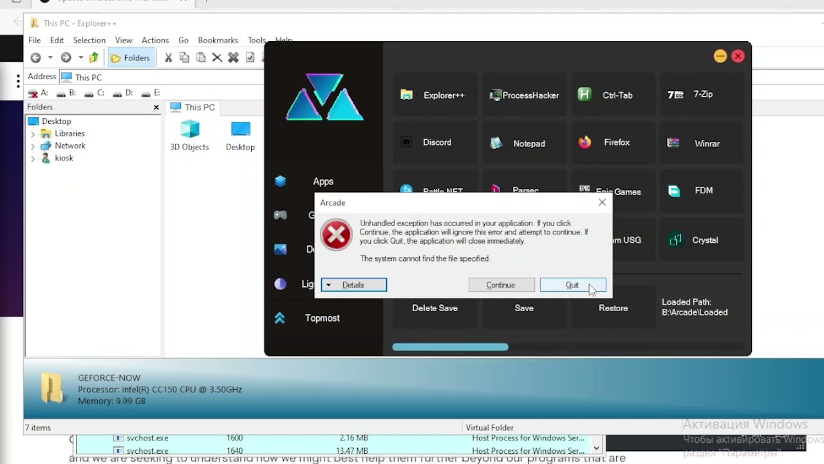Click Restore button in Arcade

point(613,308)
